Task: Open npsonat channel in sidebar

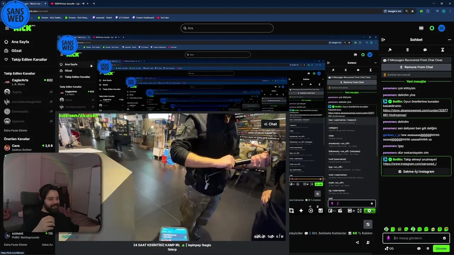Action: (28, 121)
